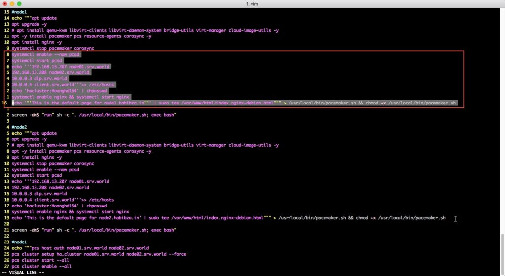Click line 12 commented qemu-kvm install
Screen dimensions: 505x276
click(145, 30)
